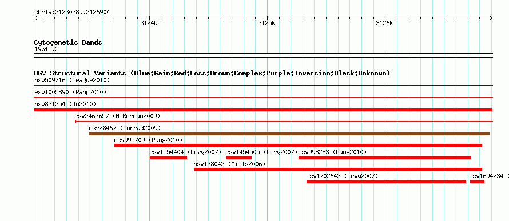Click the thin red esv1005890 line
Image resolution: width=509 pixels, height=221 pixels.
pos(264,97)
